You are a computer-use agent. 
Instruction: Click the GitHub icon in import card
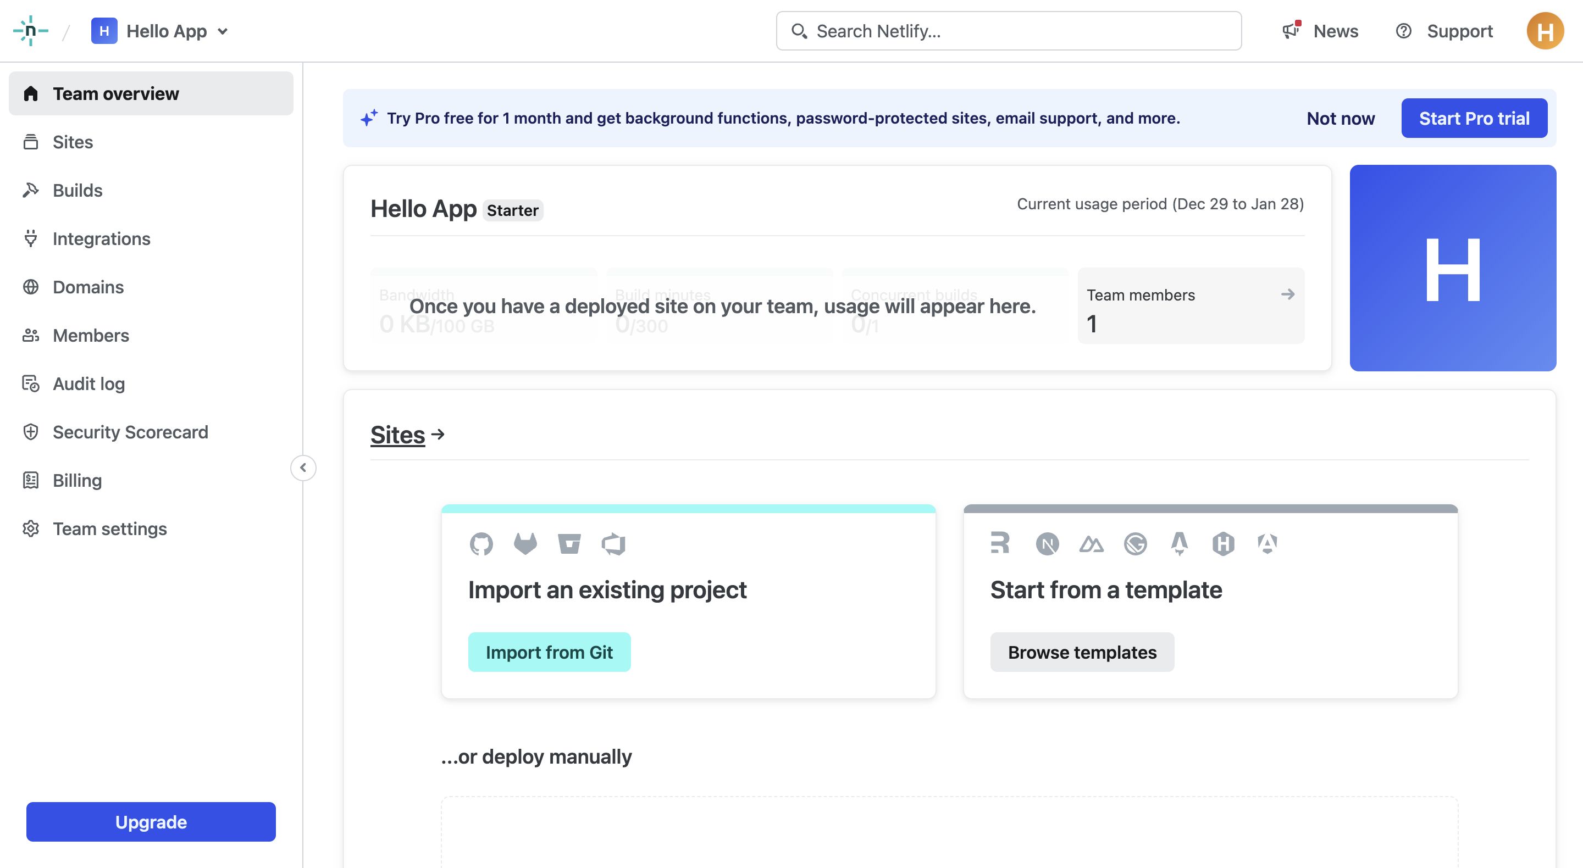click(481, 544)
